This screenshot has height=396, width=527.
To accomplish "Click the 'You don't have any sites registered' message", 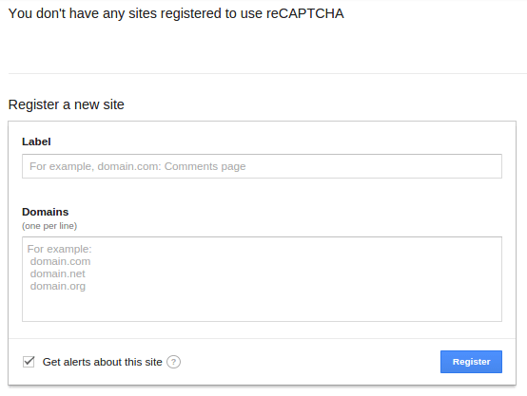I will [x=176, y=13].
